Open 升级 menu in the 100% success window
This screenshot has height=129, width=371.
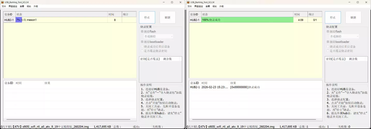(x=221, y=6)
